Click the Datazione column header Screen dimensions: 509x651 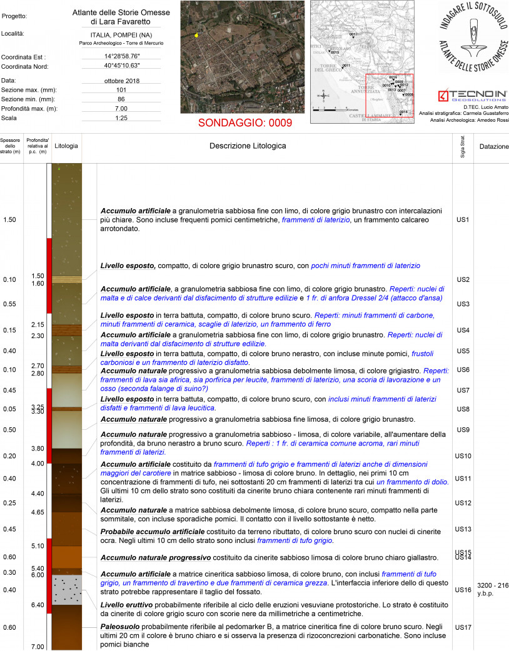click(x=493, y=147)
